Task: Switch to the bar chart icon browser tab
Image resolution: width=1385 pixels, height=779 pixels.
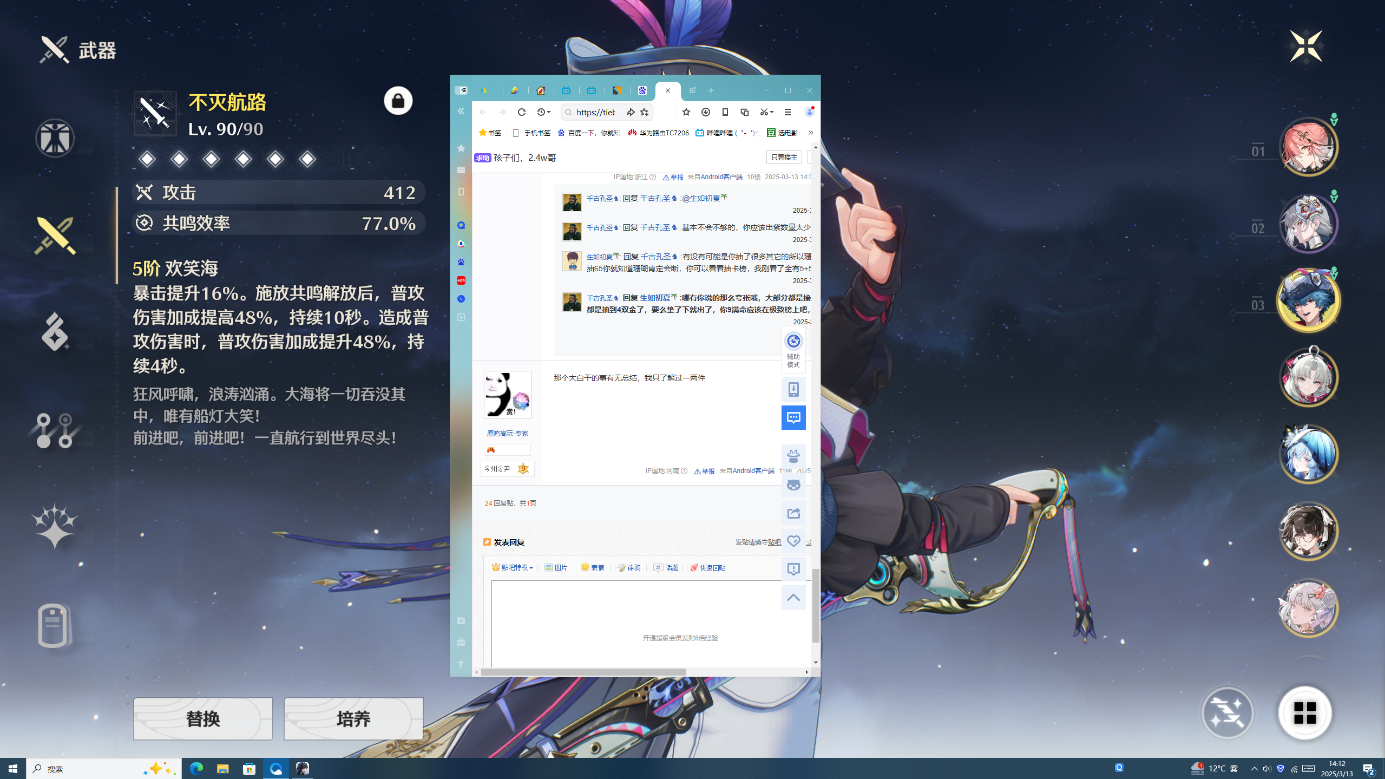Action: pos(484,90)
